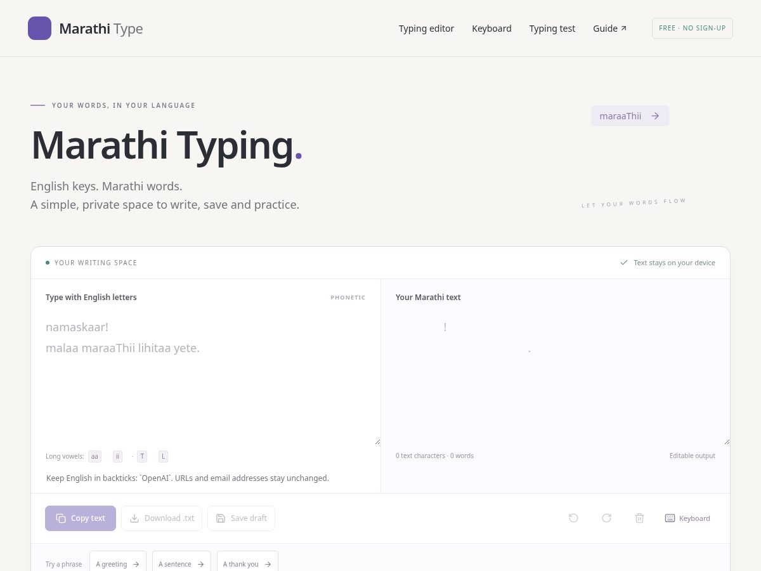Click the purple Marathi Type logo square
The width and height of the screenshot is (761, 571).
[x=39, y=28]
